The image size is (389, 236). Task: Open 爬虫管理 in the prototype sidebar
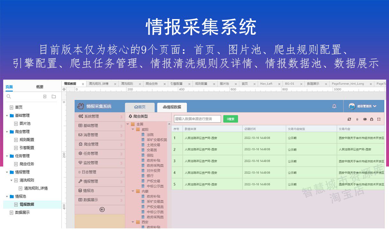(x=100, y=144)
